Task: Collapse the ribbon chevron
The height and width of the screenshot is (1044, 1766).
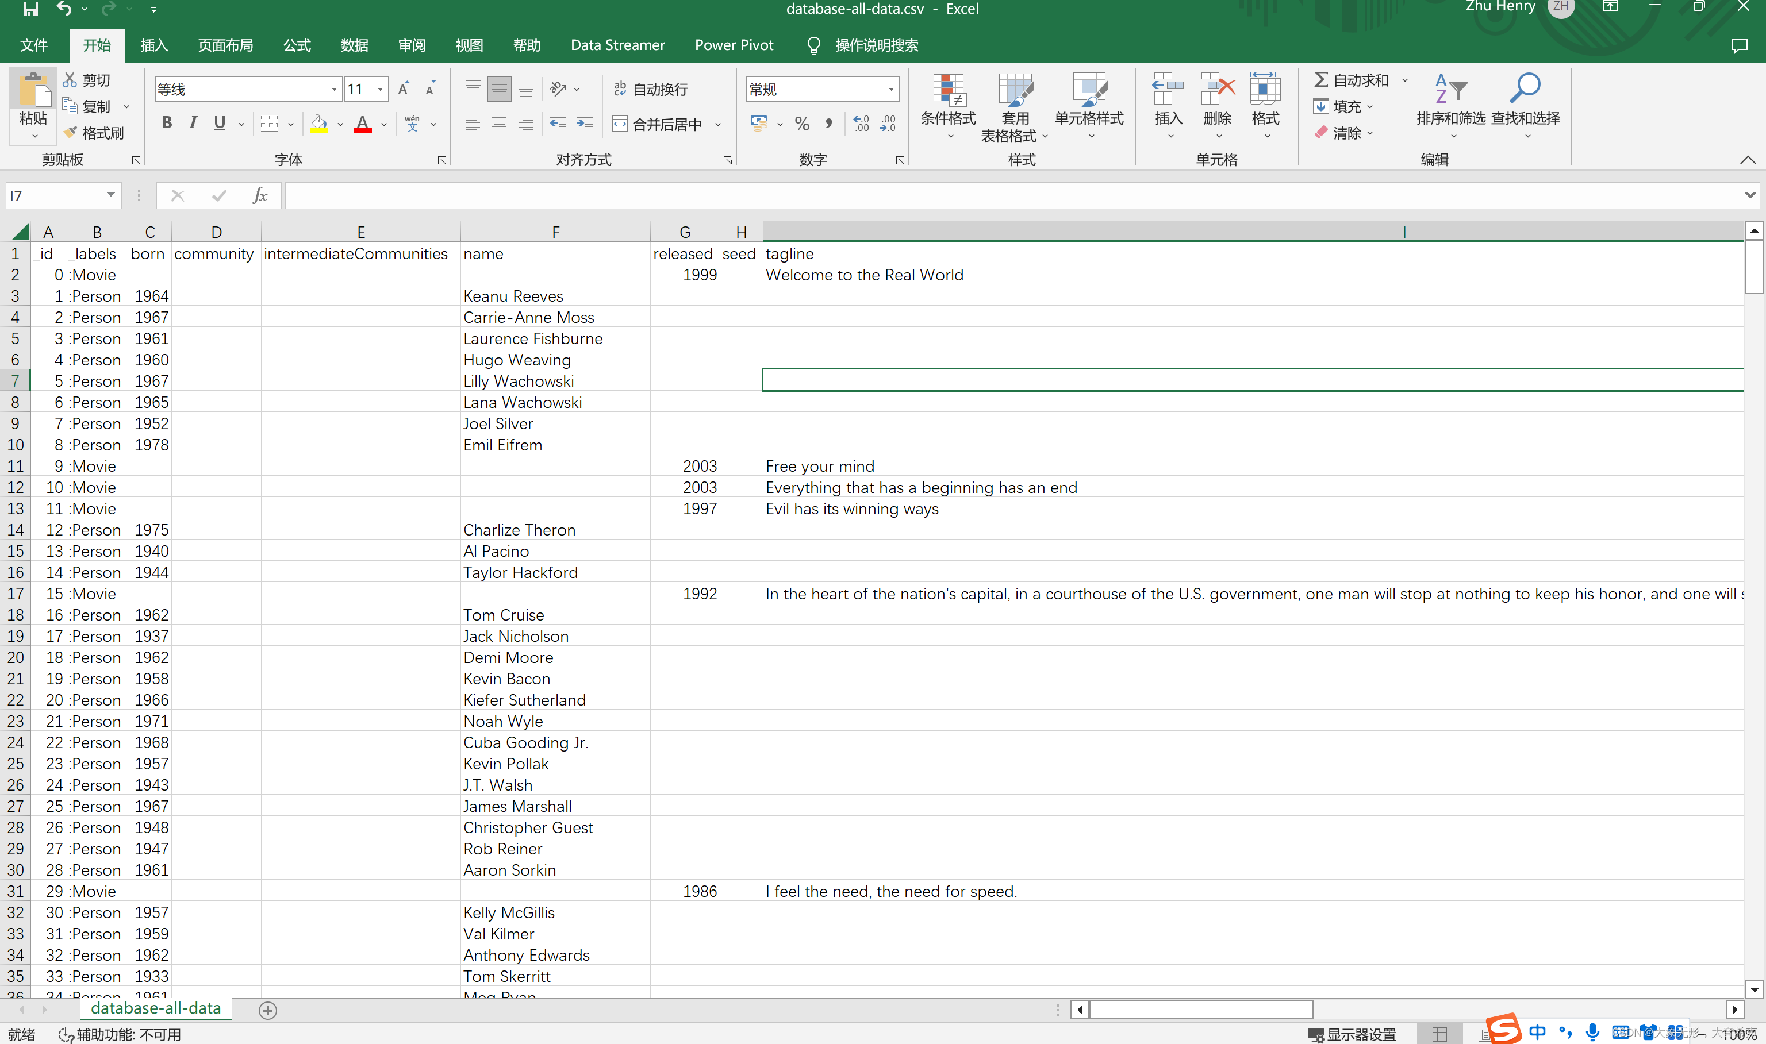Action: (1747, 160)
